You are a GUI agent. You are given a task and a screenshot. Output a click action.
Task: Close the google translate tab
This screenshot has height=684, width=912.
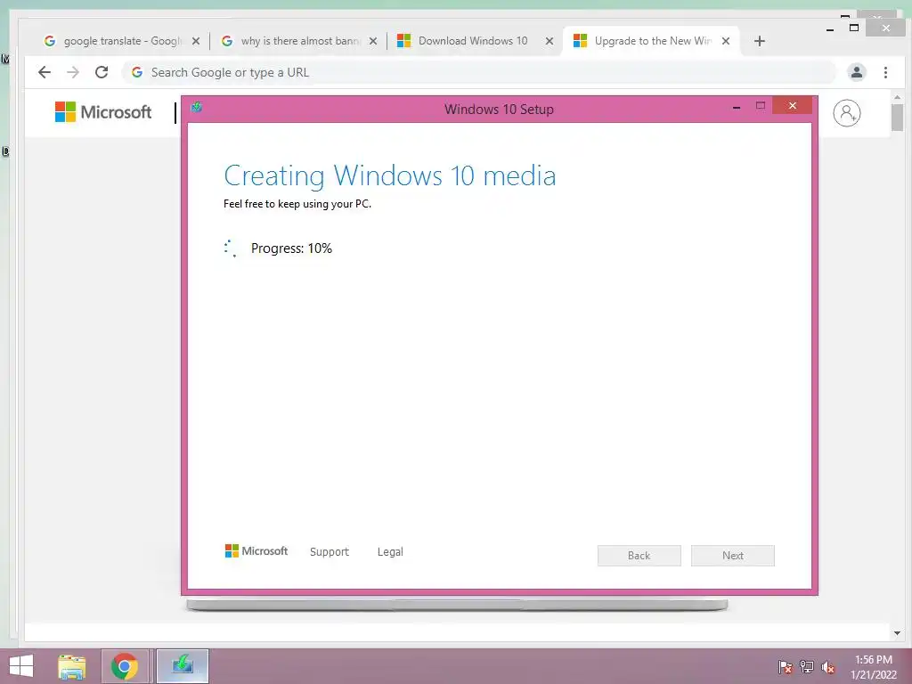tap(196, 41)
